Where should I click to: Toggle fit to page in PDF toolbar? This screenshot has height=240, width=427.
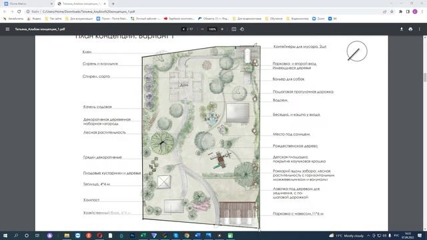(234, 29)
